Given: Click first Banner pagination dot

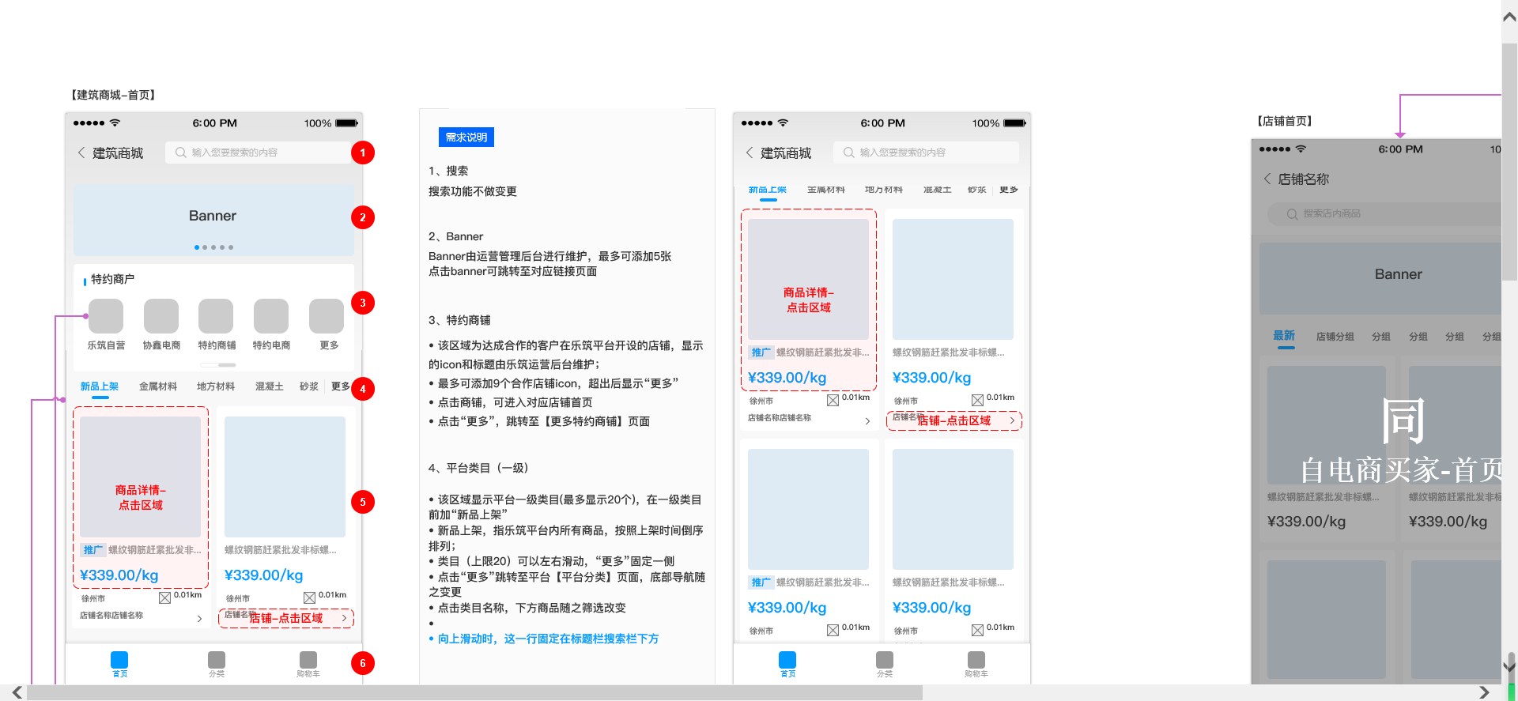Looking at the screenshot, I should (x=197, y=247).
